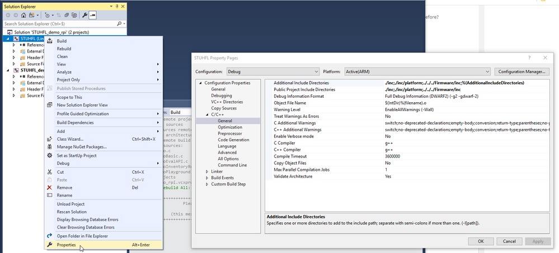
Task: Click the Open Folder in File Explorer icon
Action: tap(50, 236)
